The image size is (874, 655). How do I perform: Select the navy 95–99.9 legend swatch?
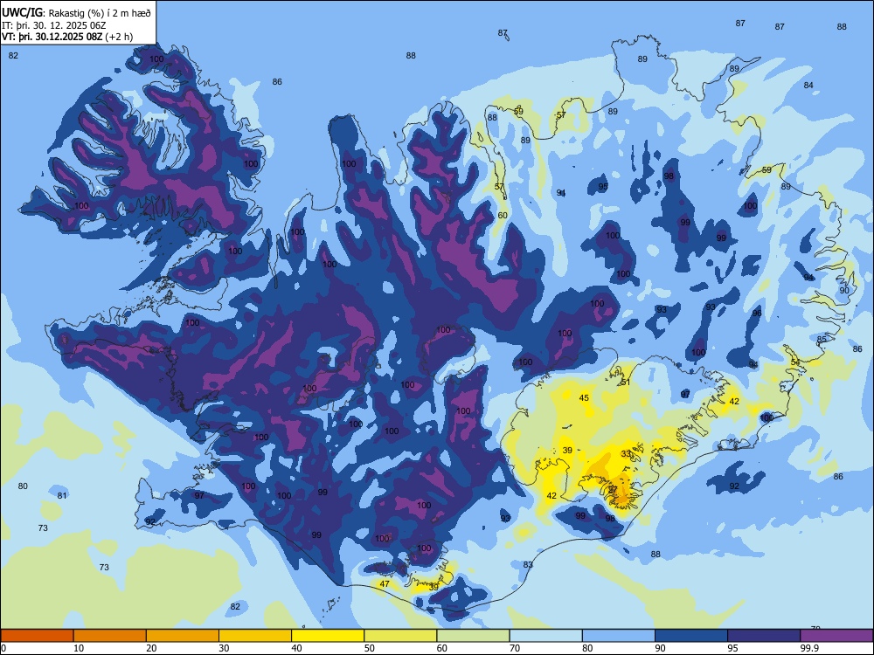coord(764,636)
